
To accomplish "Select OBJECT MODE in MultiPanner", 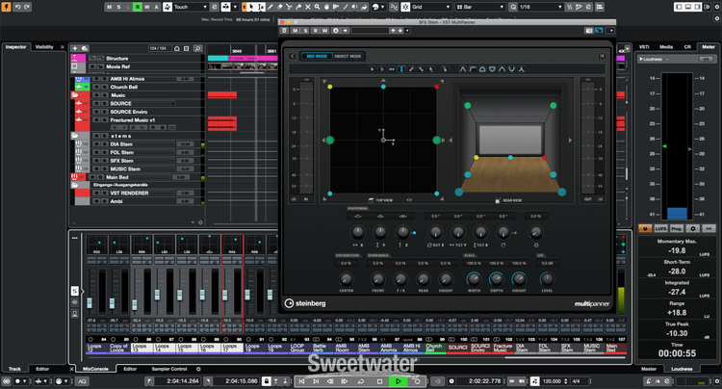I will point(348,56).
